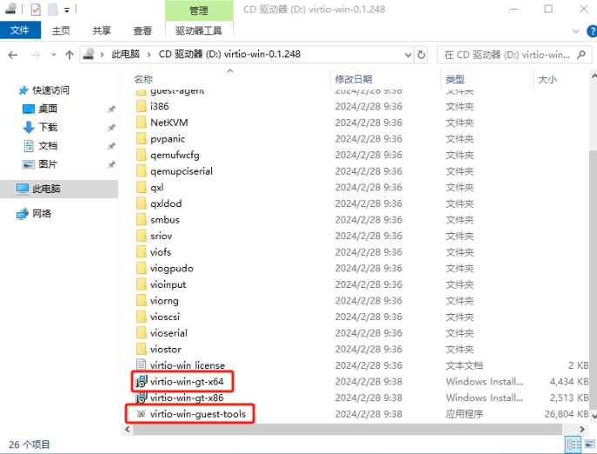
Task: Sort files by the 修改日期 column header
Action: 353,79
